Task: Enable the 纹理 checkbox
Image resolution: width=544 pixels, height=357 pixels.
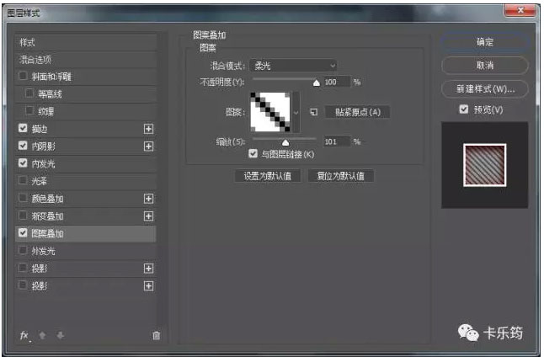Action: pos(29,110)
